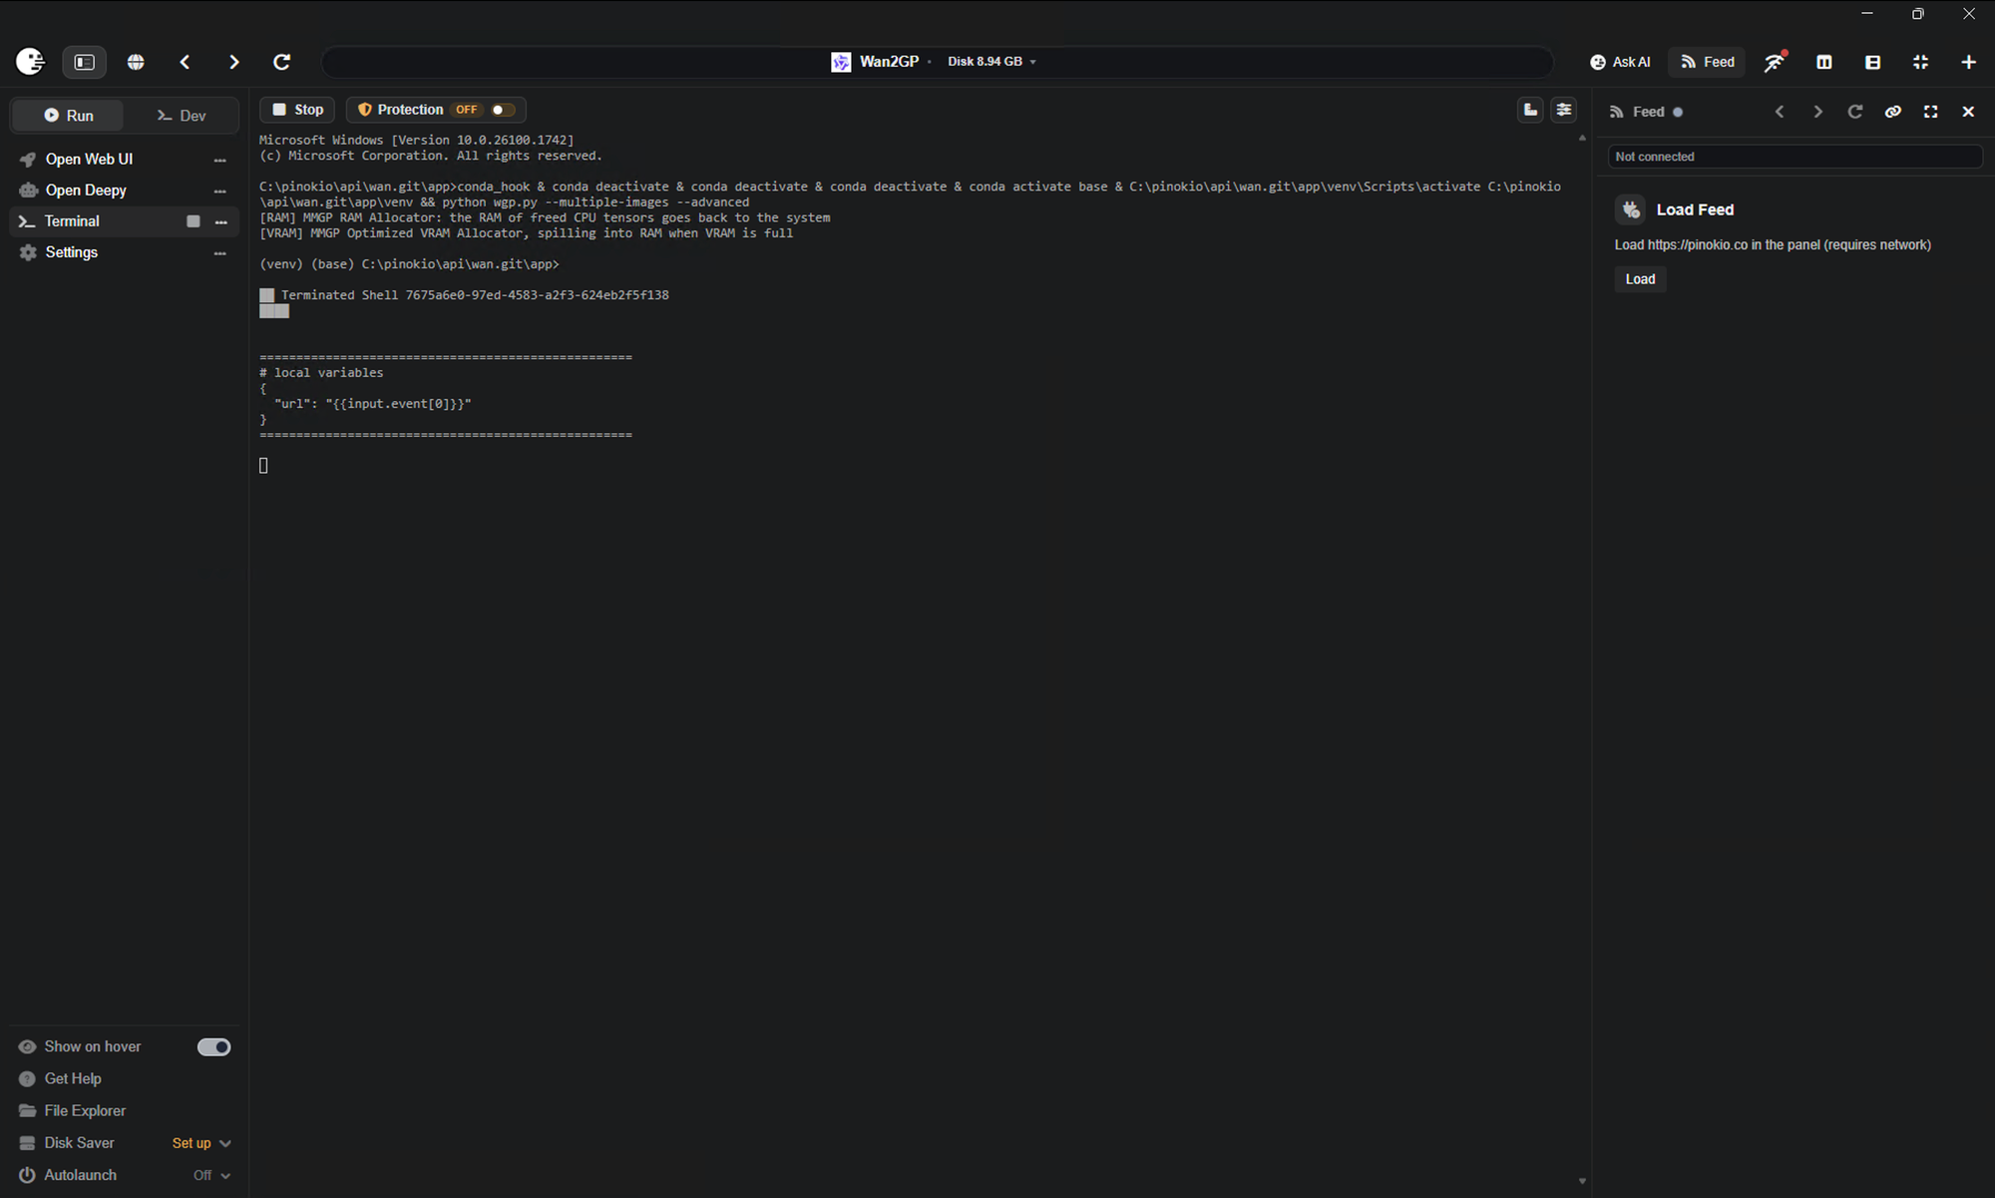Open the File Explorer
This screenshot has width=1995, height=1198.
(85, 1111)
